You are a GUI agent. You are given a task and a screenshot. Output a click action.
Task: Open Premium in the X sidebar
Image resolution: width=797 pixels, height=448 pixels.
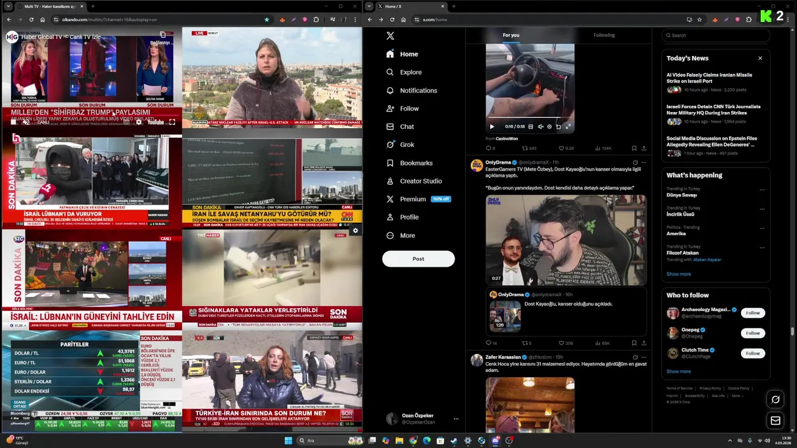(417, 199)
